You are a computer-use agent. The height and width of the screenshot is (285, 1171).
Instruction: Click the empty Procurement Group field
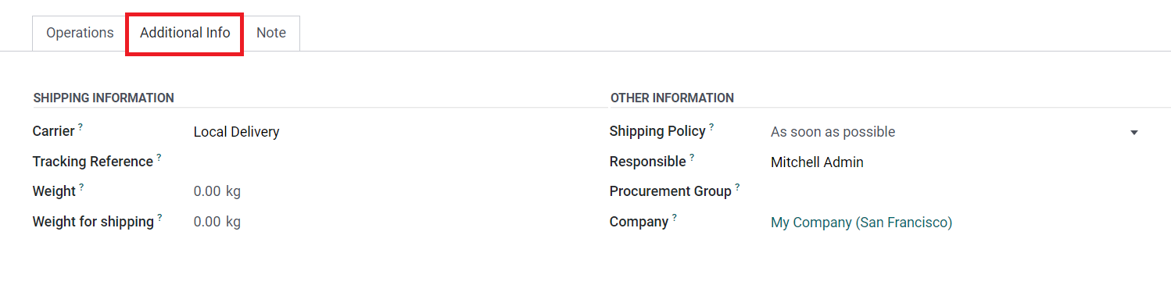click(954, 191)
